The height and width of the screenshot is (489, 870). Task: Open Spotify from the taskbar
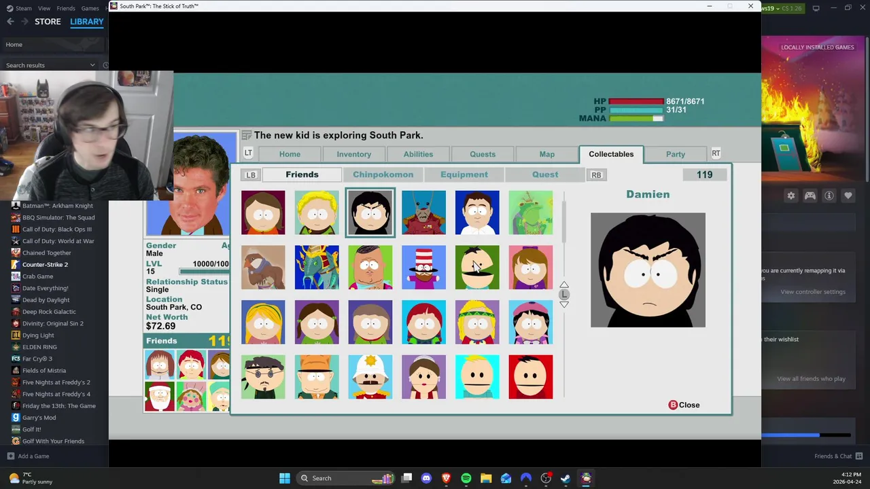(x=466, y=478)
